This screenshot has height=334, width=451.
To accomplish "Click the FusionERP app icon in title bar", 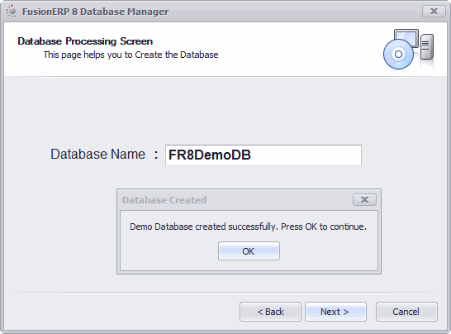I will pyautogui.click(x=12, y=12).
